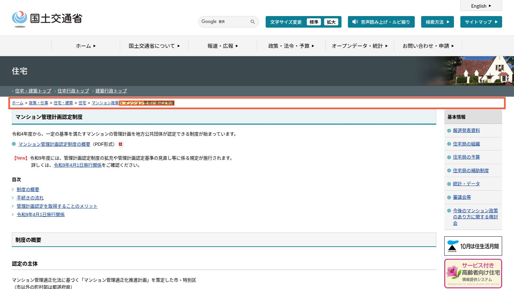Viewport: 514px width, 289px height.
Task: Go to 住宅・建築トップ
Action: 33,91
